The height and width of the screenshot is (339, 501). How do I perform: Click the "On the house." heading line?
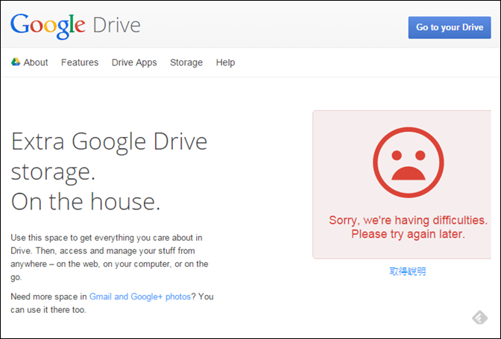85,201
